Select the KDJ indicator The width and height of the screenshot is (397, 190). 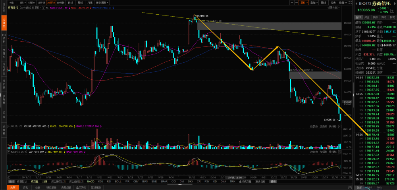100,181
